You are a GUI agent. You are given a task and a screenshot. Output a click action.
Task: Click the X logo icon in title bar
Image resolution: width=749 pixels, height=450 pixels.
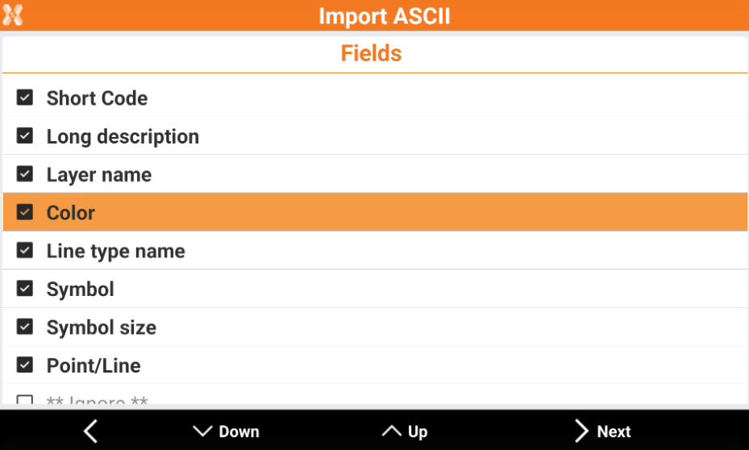point(13,15)
